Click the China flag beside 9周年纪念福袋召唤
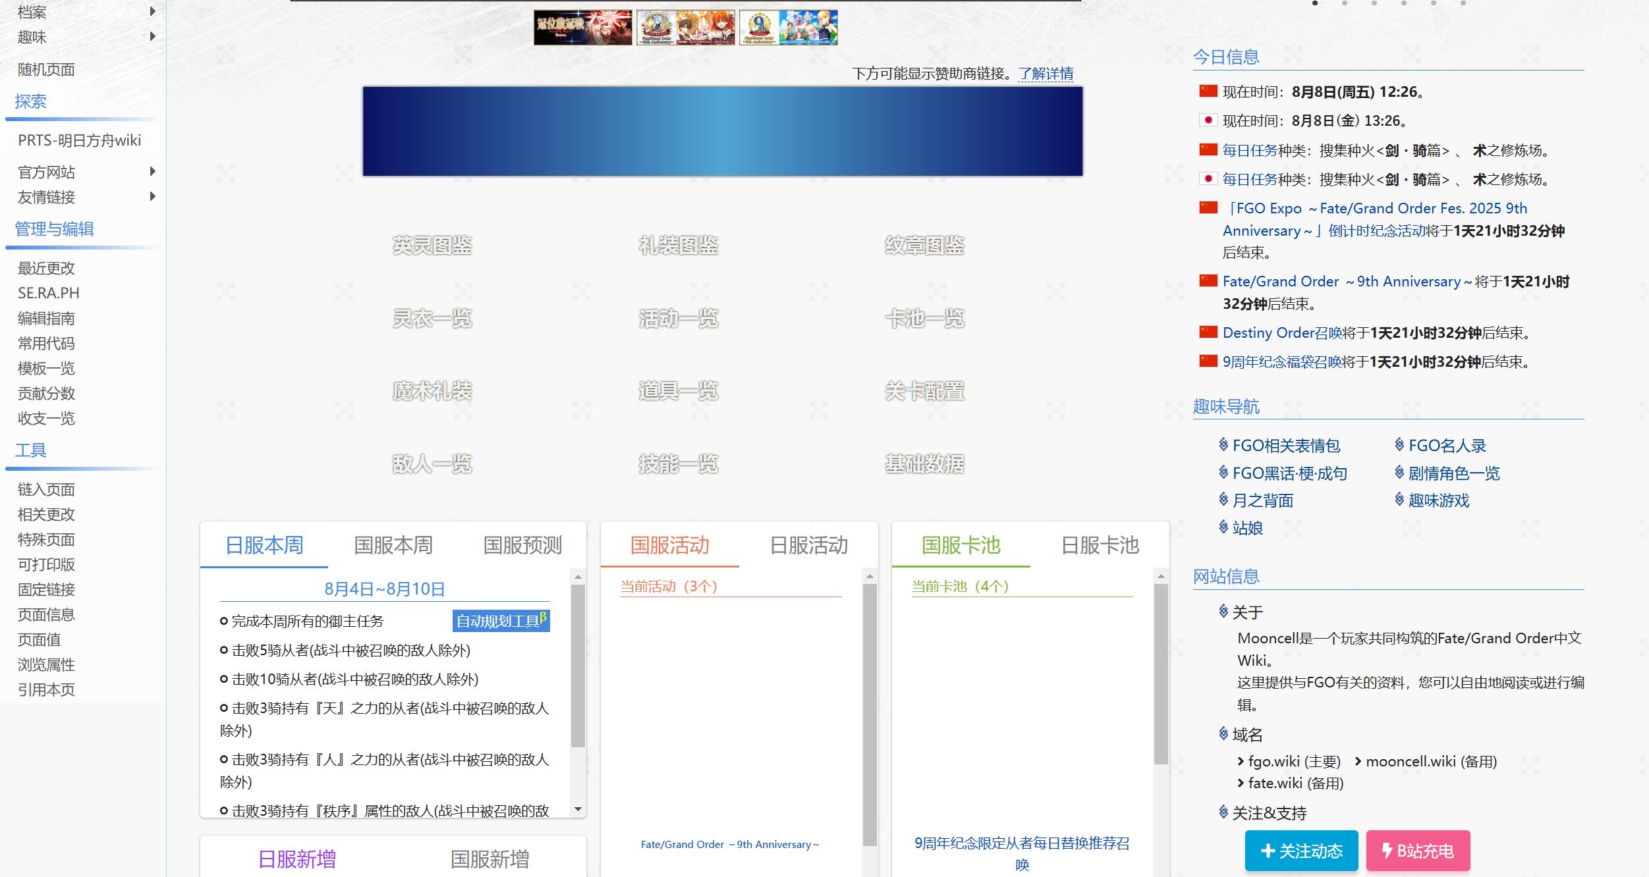Screen dimensions: 1649x877 1208,360
